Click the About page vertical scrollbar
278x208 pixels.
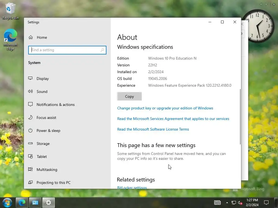240,117
